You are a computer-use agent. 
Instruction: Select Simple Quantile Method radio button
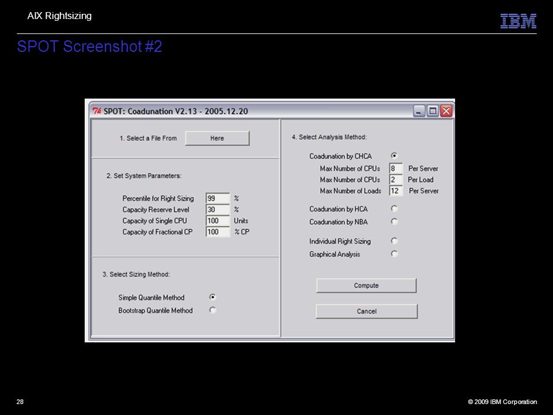pyautogui.click(x=213, y=297)
